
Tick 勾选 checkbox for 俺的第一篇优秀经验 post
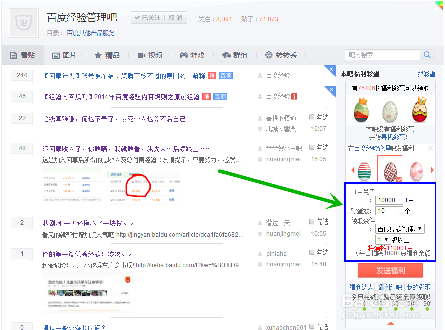[x=312, y=252]
